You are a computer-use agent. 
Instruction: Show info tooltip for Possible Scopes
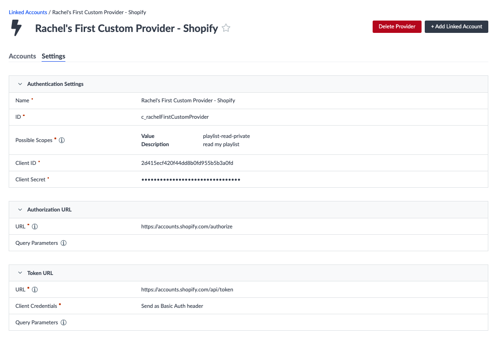[x=62, y=140]
